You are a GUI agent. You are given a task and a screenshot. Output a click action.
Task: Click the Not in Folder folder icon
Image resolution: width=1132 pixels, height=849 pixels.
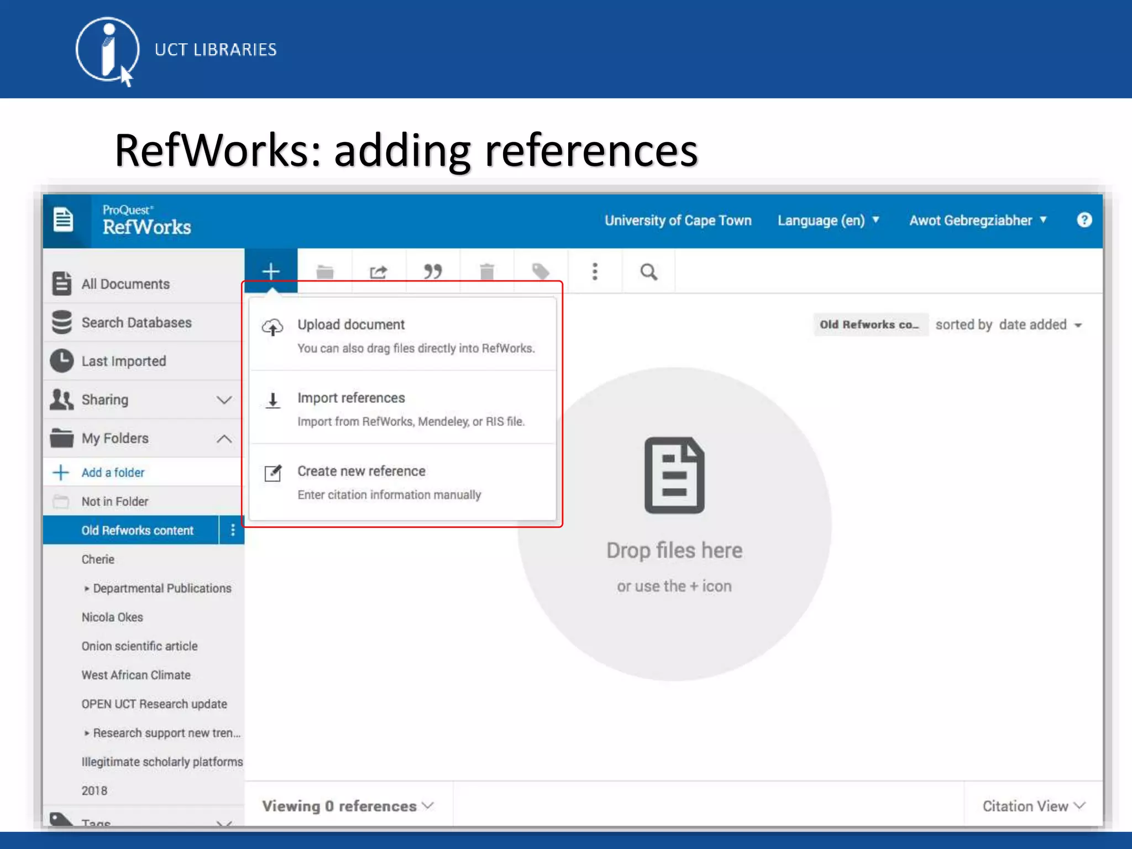[x=61, y=501]
